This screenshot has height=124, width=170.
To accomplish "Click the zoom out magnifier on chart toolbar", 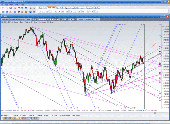I will [57, 20].
